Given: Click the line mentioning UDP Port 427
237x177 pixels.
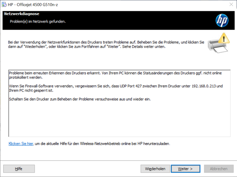Looking at the screenshot, I should coord(116,88).
